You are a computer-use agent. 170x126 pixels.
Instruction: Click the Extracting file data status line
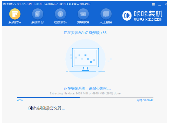tap(85, 93)
